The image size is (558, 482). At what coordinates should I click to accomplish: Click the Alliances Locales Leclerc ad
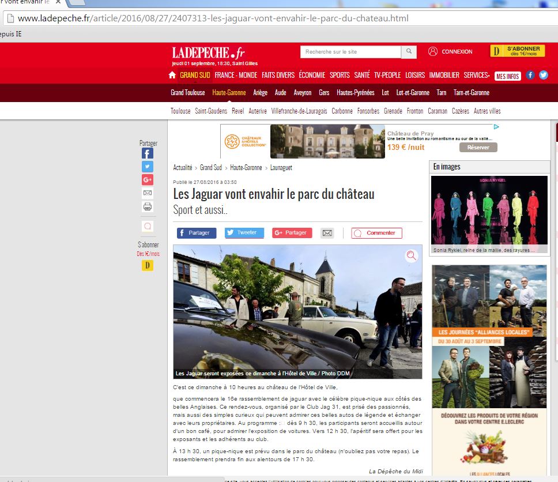click(489, 370)
